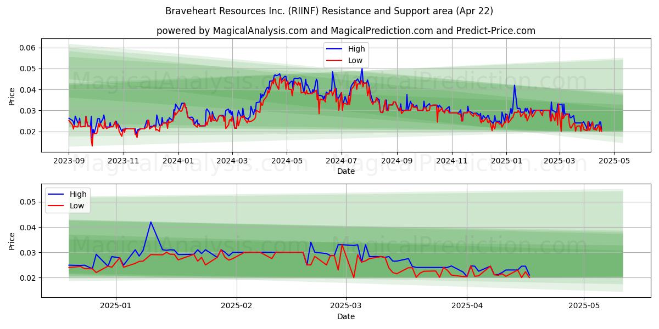Image resolution: width=659 pixels, height=329 pixels.
Task: Click the '2025-03' tick label of top chart
Action: (560, 161)
